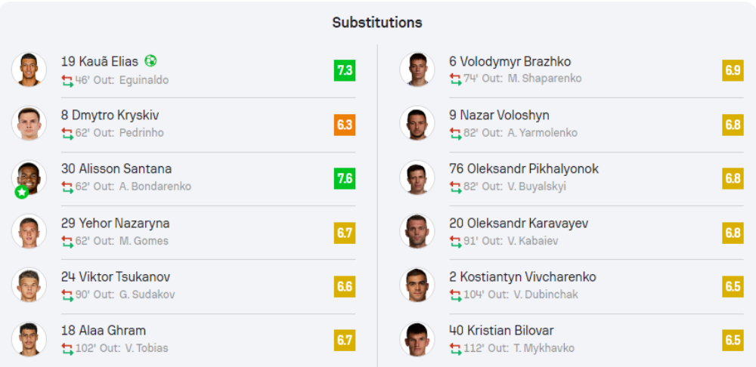Screen dimensions: 756x367
Task: Click substitution arrows icon under Dmytro Kryskiv
Action: point(67,133)
